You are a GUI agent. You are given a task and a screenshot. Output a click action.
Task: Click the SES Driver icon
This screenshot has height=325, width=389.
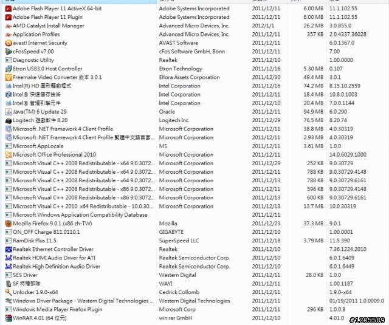tap(9, 275)
